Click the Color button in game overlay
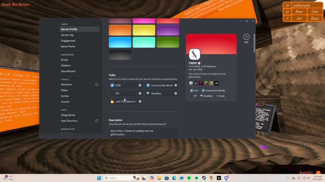Image resolution: width=325 pixels, height=182 pixels. tap(315, 12)
